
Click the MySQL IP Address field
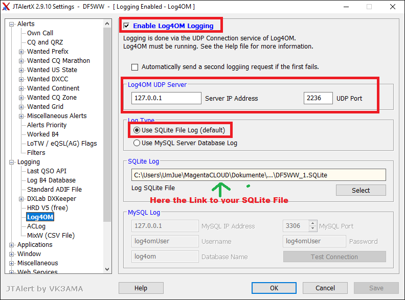coord(165,226)
